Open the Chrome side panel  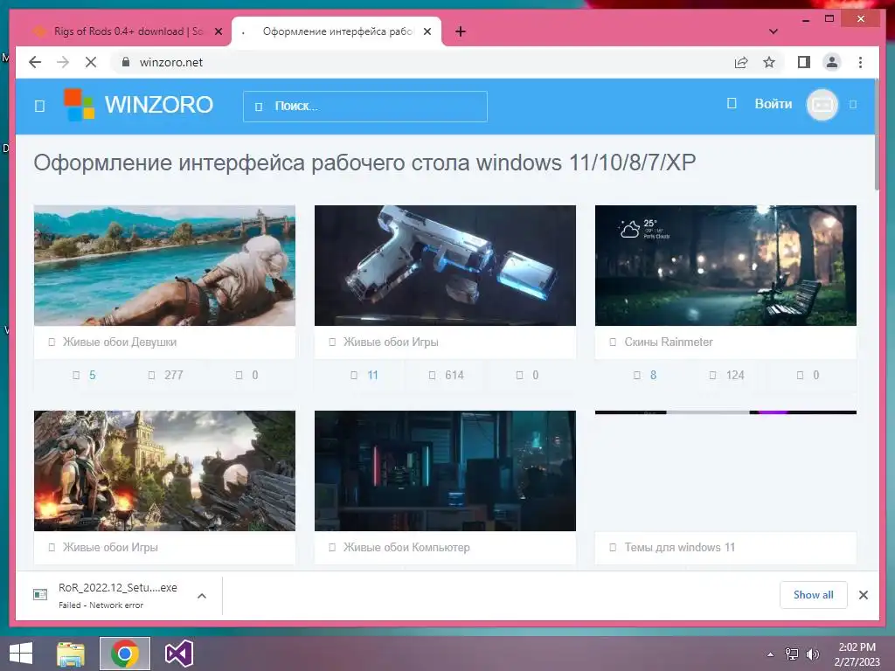pyautogui.click(x=804, y=62)
